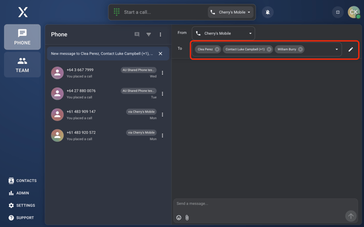Click AU Shared Phone tag on +64 3 667 7999
This screenshot has width=364, height=227.
pyautogui.click(x=139, y=70)
